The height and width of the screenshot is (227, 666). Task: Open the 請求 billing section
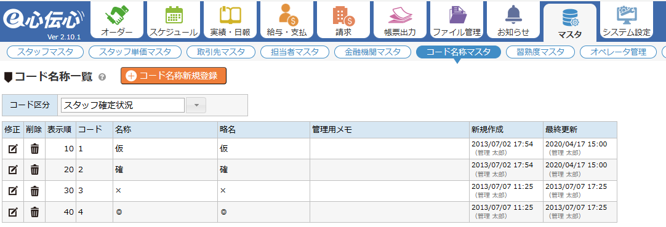coord(343,20)
